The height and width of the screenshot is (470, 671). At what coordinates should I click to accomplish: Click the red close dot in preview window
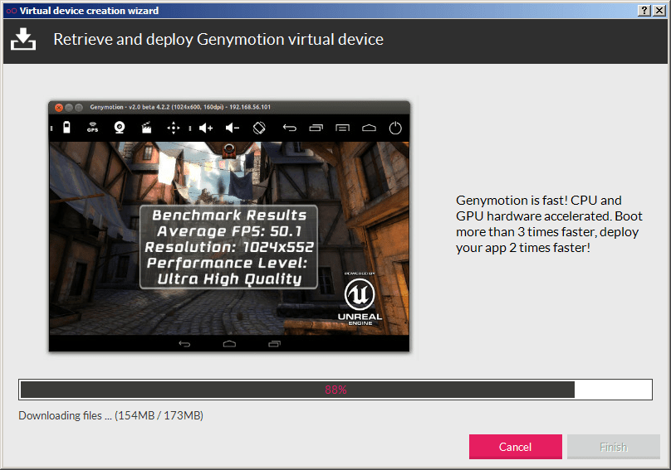pos(59,108)
